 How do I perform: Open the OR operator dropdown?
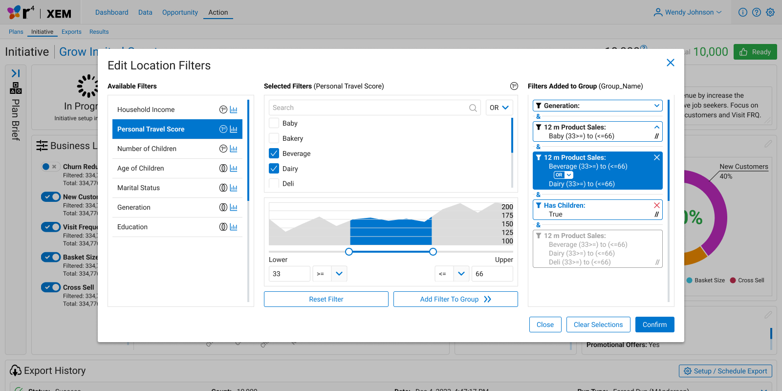click(500, 108)
